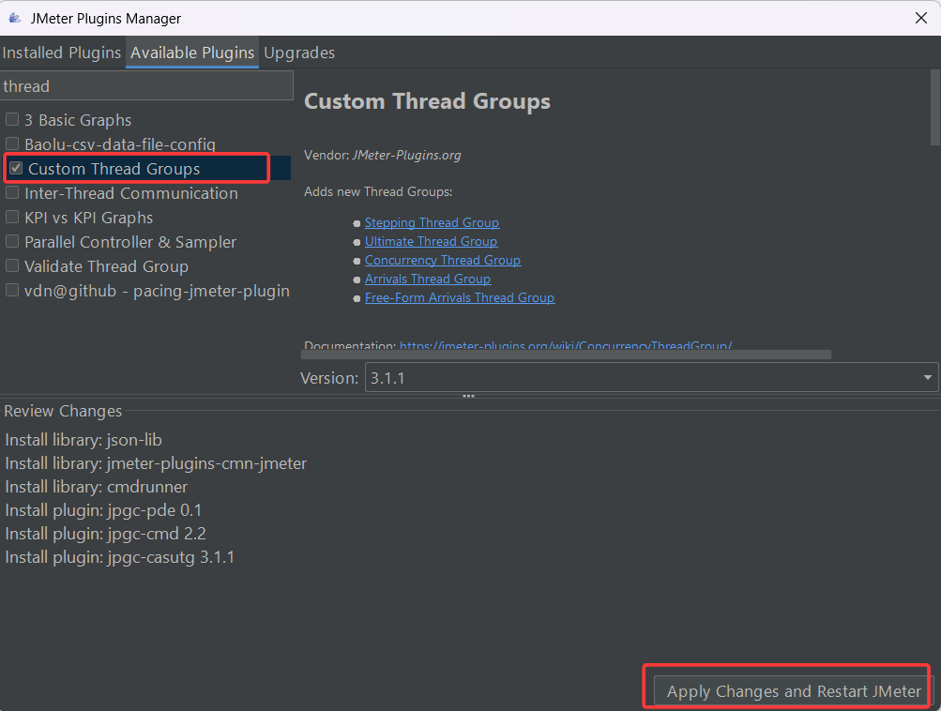This screenshot has width=941, height=711.
Task: Click 'Install library: jmeter-plugins-cmn-jmeter' line
Action: coord(156,463)
